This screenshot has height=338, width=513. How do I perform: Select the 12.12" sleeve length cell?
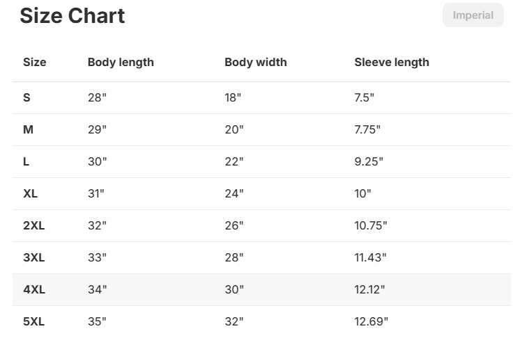(369, 289)
